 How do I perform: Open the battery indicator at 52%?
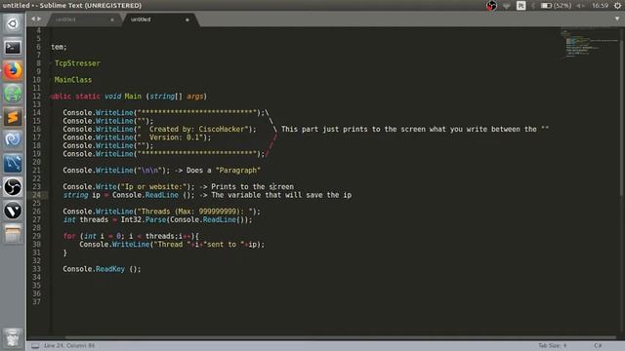click(556, 6)
